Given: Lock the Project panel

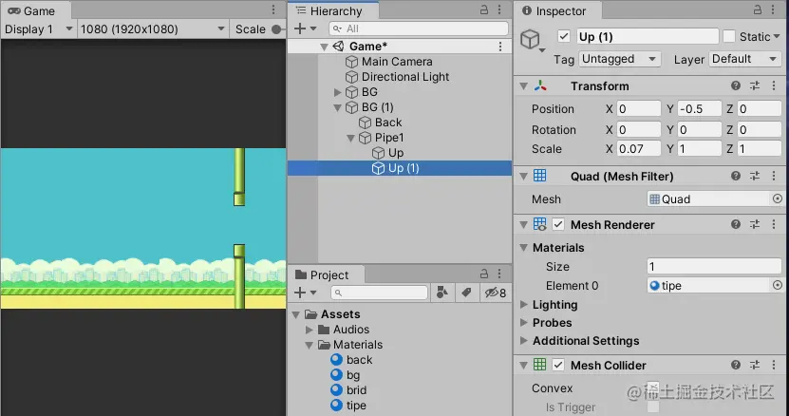Looking at the screenshot, I should 483,274.
